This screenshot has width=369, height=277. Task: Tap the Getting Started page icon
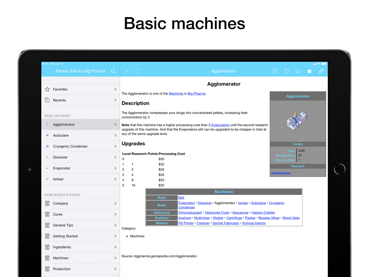(47, 236)
